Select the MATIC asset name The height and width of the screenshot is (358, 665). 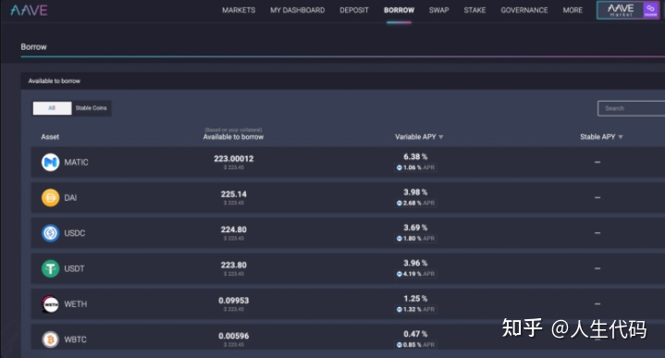click(x=77, y=163)
